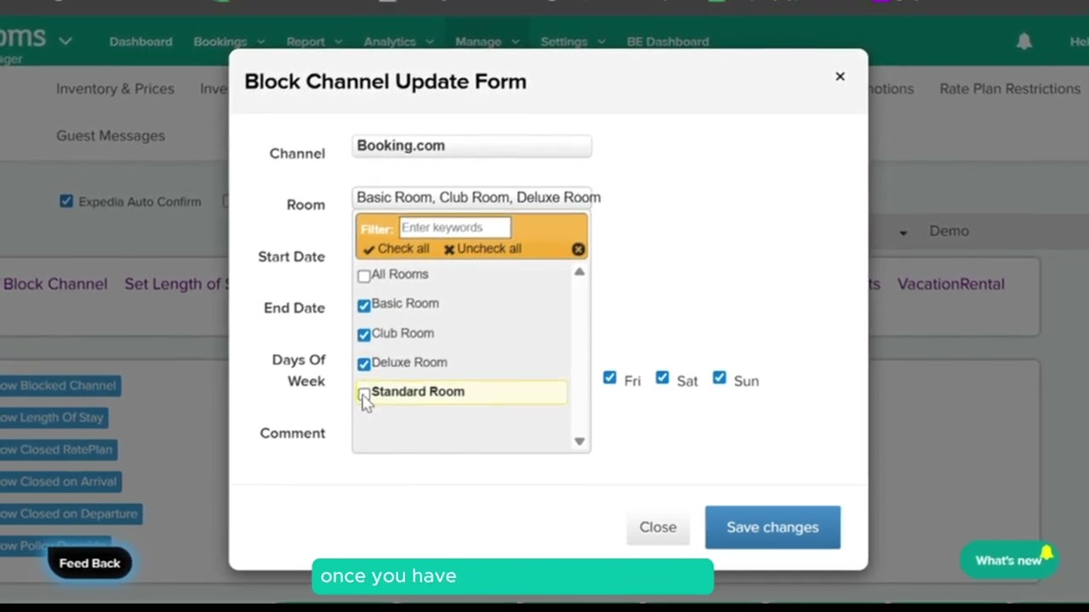Viewport: 1089px width, 612px height.
Task: Open the Settings dropdown menu
Action: (x=573, y=42)
